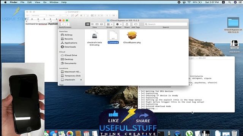Open the File menu
This screenshot has width=243, height=136.
tap(22, 2)
